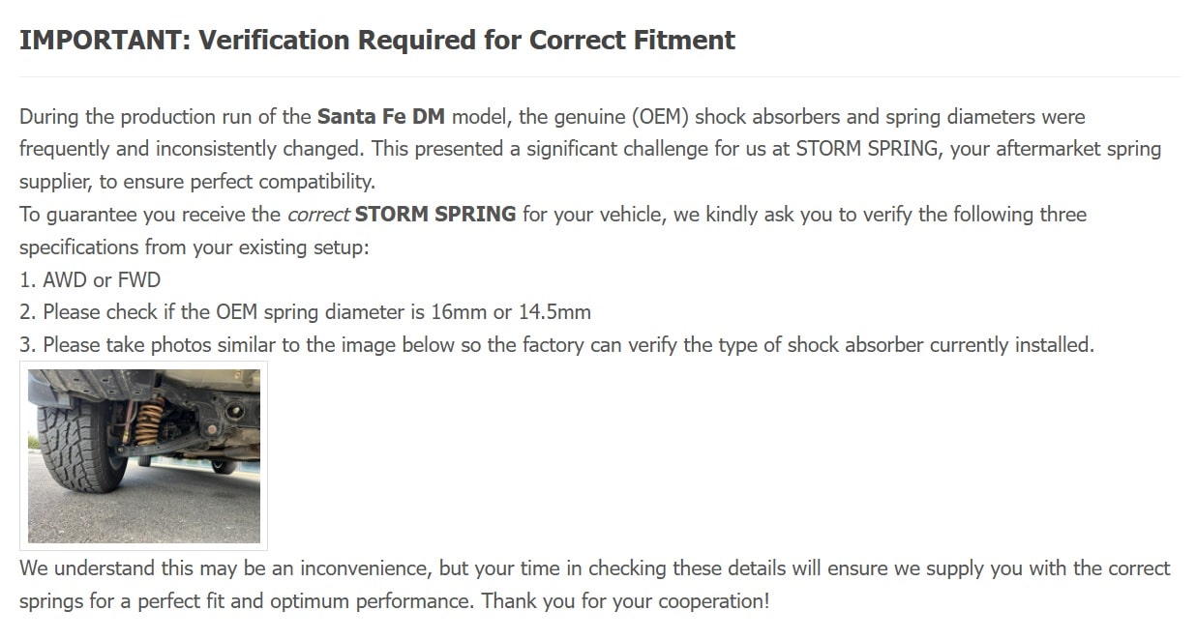1197x640 pixels.
Task: Click bold 'STORM SPRING' after the word correct
Action: (x=435, y=215)
